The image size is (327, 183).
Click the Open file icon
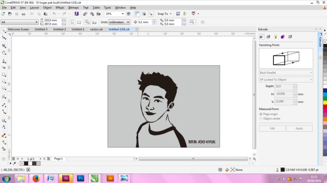pyautogui.click(x=10, y=14)
